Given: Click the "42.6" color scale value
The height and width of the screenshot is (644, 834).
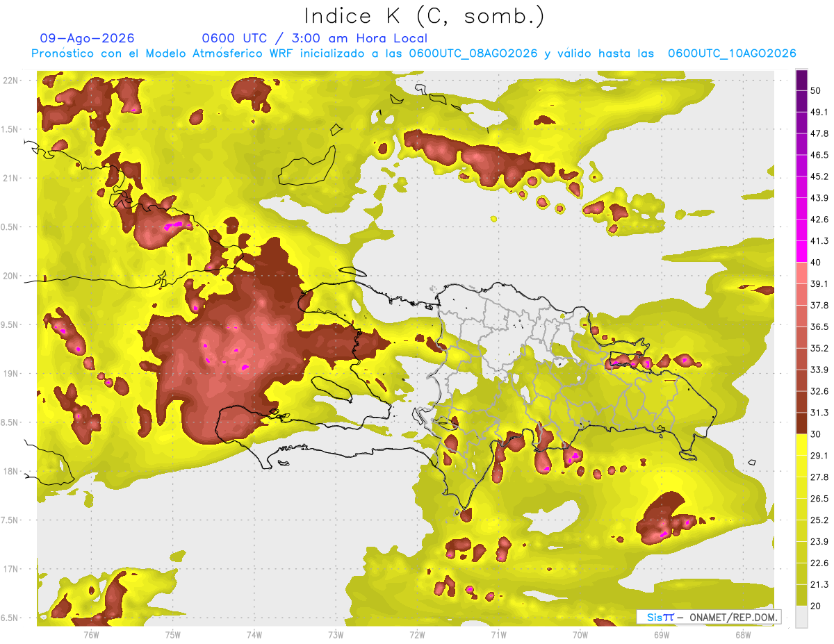Looking at the screenshot, I should point(819,220).
